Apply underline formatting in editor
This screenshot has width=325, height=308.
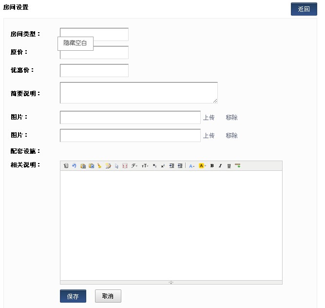[229, 166]
